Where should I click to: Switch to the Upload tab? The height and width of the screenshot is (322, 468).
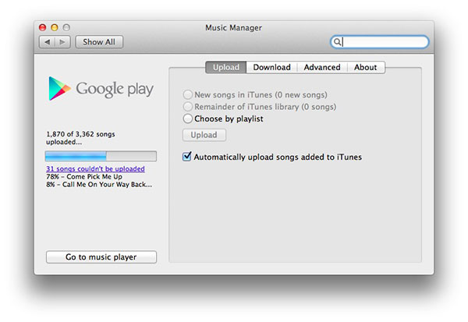pyautogui.click(x=226, y=67)
